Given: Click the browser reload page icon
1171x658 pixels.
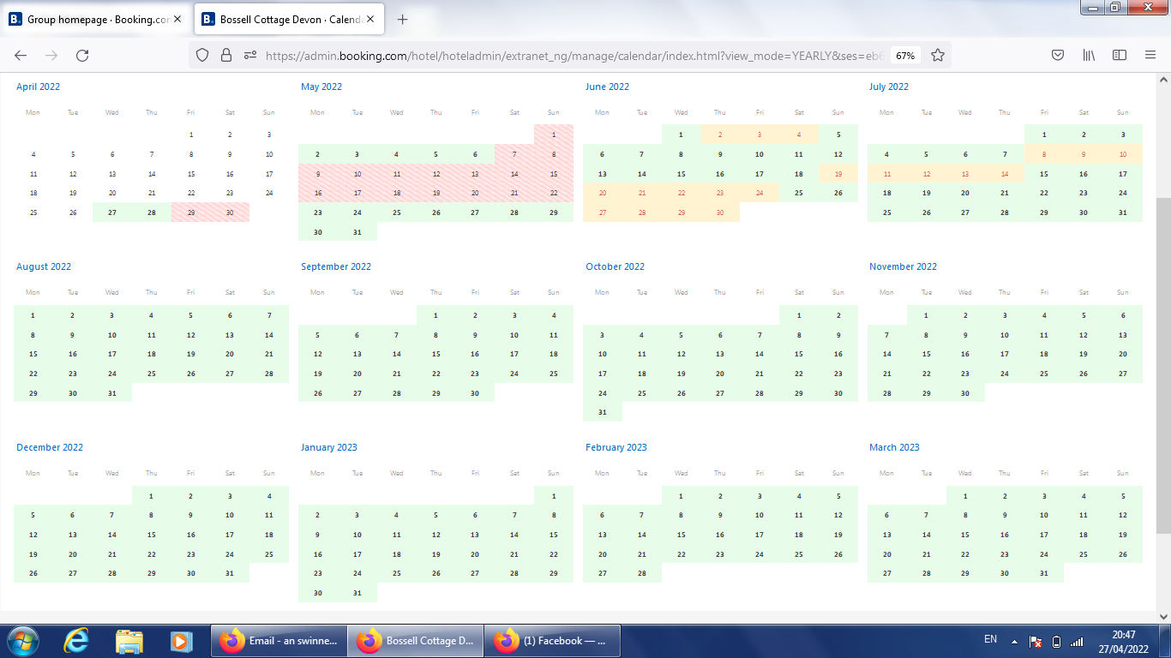Looking at the screenshot, I should tap(82, 56).
